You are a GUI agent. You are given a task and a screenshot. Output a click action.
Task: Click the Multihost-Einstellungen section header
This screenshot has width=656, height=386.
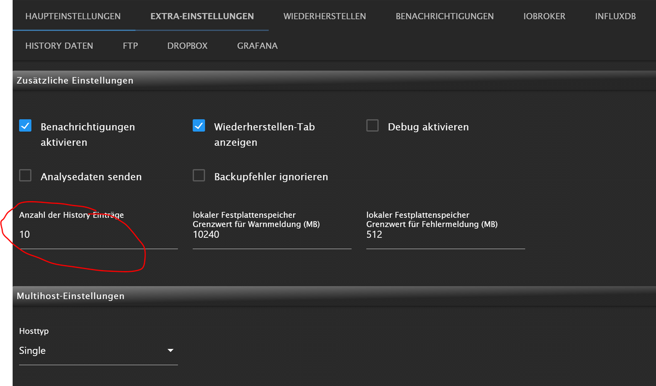click(334, 296)
